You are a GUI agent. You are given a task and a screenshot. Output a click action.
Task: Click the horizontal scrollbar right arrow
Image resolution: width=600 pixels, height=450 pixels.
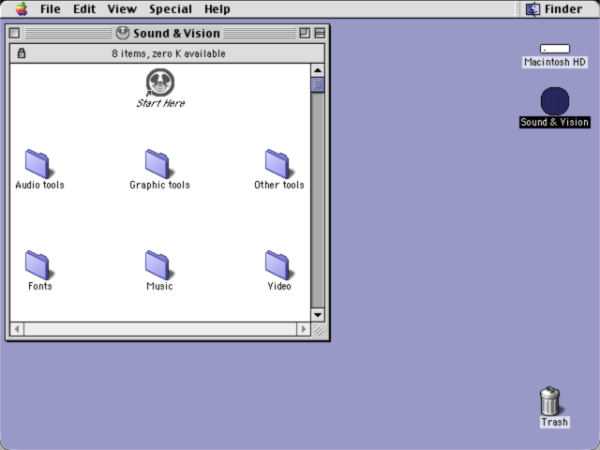[304, 329]
